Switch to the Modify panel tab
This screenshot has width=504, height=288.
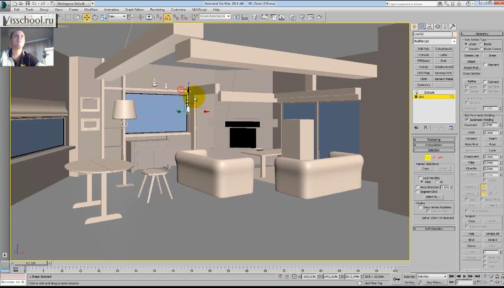(x=422, y=27)
